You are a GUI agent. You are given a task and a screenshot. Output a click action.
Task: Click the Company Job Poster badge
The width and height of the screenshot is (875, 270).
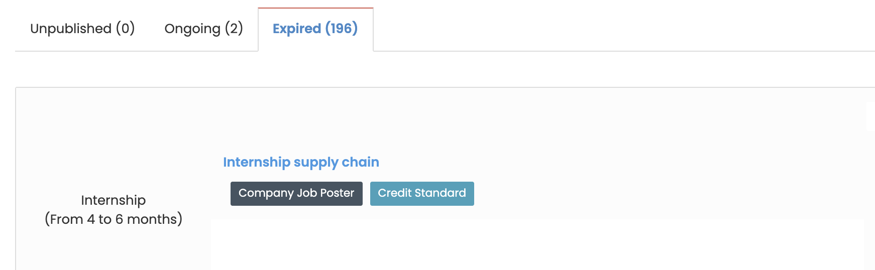(296, 193)
